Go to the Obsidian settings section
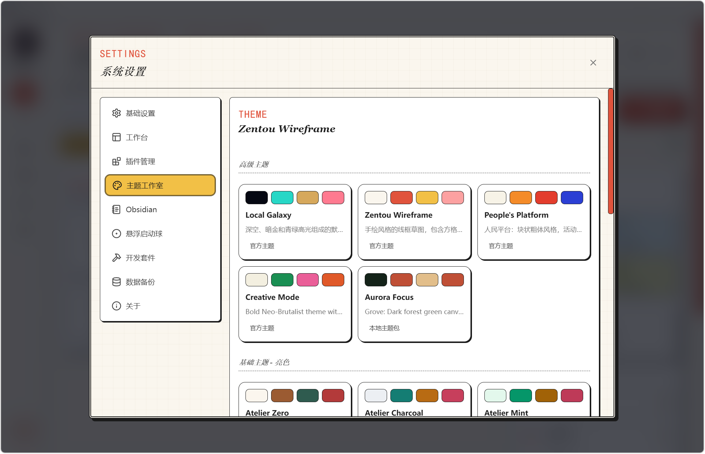Image resolution: width=705 pixels, height=454 pixels. [160, 210]
